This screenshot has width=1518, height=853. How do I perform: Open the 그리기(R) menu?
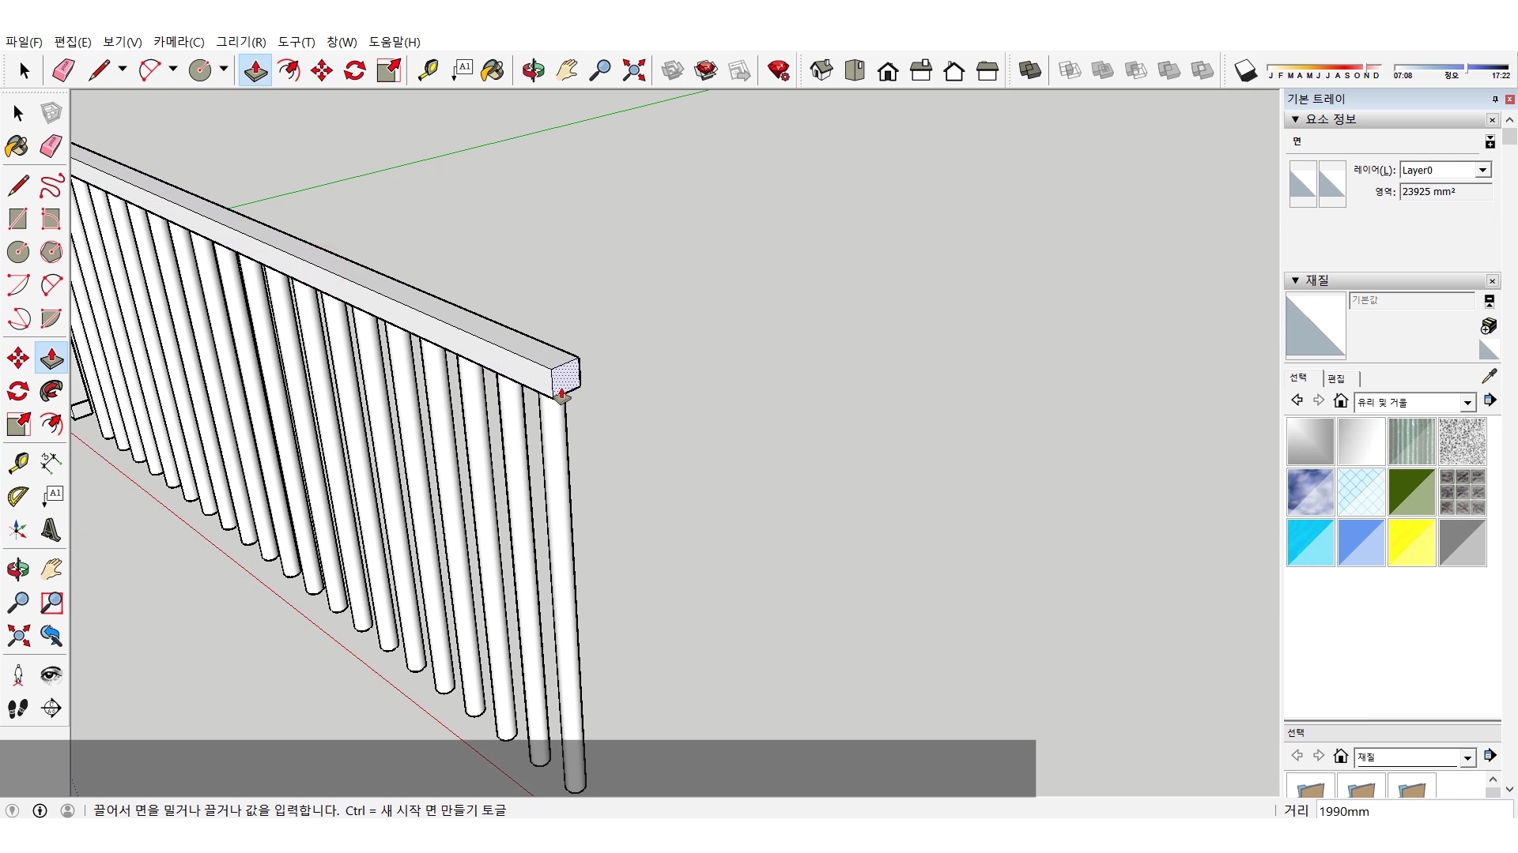click(x=241, y=42)
